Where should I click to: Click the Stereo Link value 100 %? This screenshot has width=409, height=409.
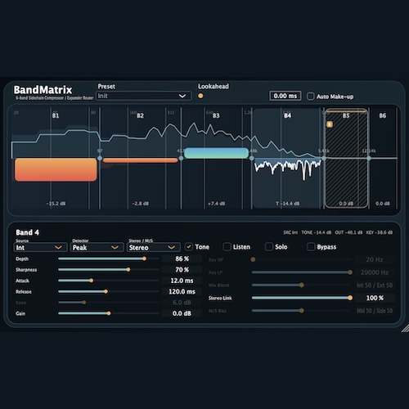375,298
